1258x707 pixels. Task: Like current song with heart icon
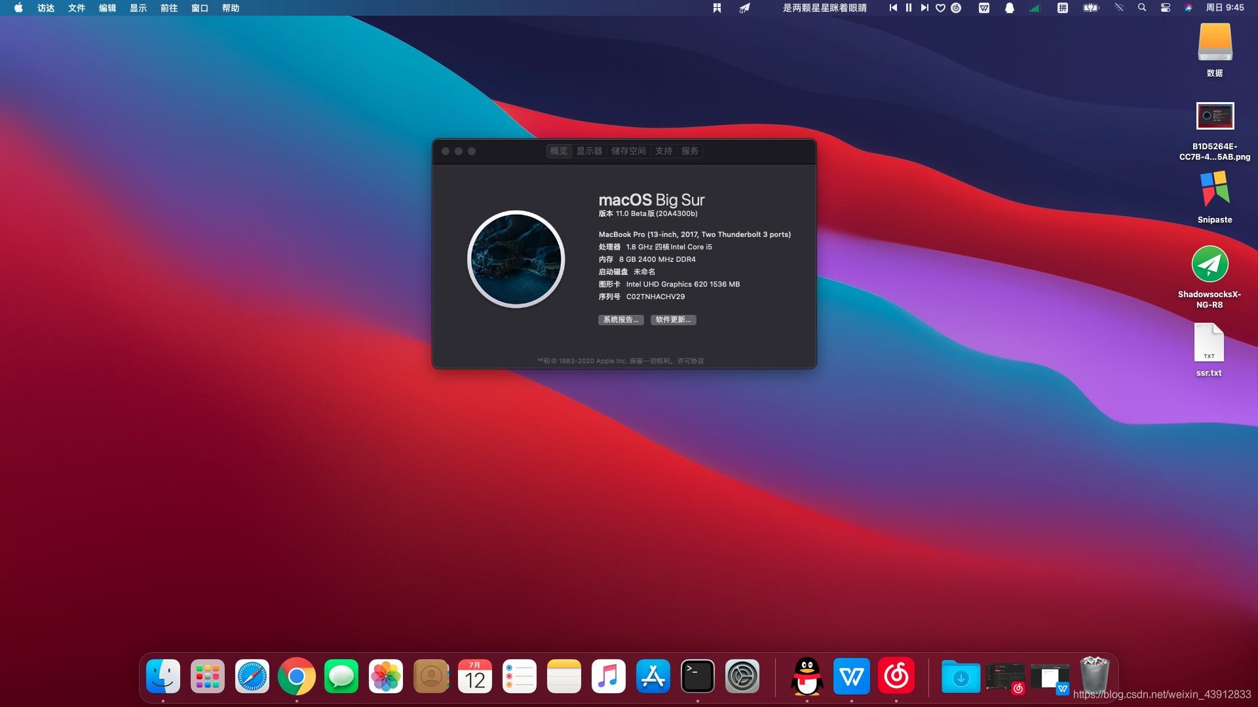pyautogui.click(x=940, y=8)
